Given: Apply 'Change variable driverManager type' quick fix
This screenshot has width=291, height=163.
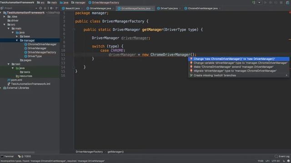Looking at the screenshot, I should 239,63.
